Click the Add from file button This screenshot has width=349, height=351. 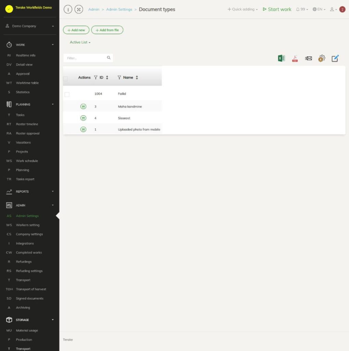[x=107, y=30]
